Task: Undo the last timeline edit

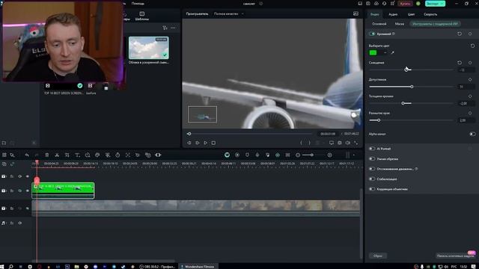Action: (x=27, y=155)
